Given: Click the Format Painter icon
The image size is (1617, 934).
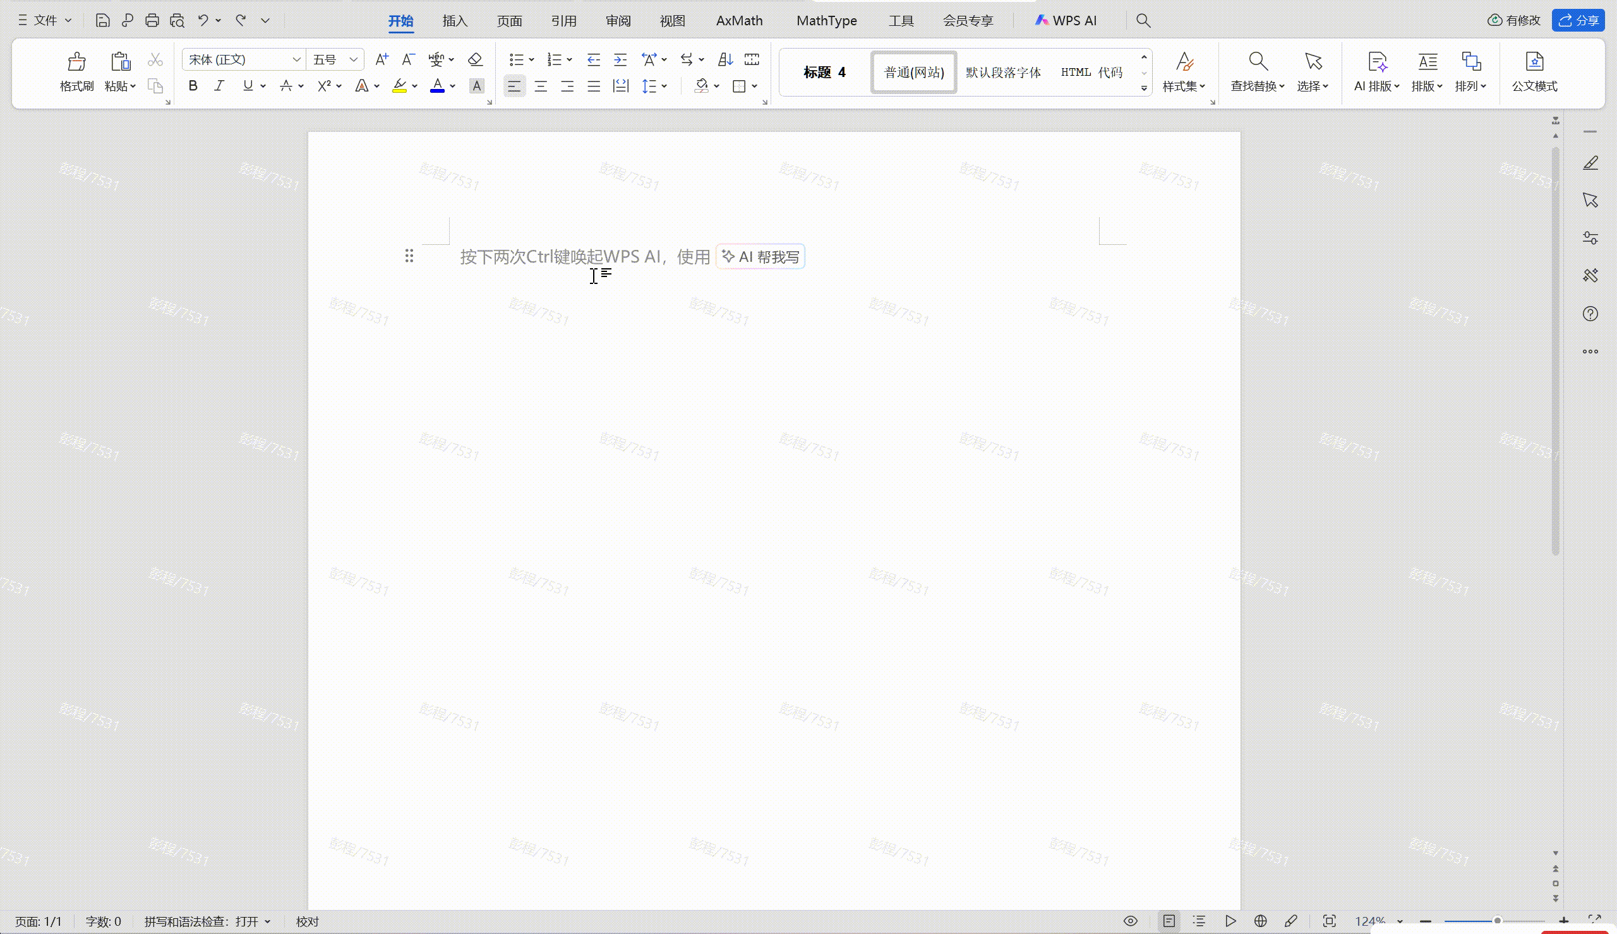Looking at the screenshot, I should click(x=76, y=62).
